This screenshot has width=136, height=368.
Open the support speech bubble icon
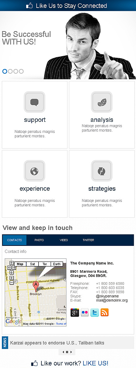(x=34, y=102)
